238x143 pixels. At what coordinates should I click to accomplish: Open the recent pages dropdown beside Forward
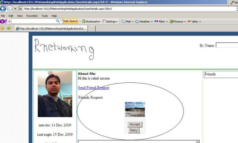pos(15,9)
